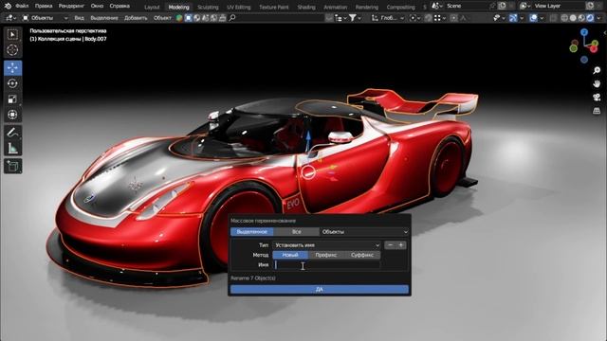The image size is (607, 341).
Task: Choose the Move tool
Action: (x=12, y=68)
